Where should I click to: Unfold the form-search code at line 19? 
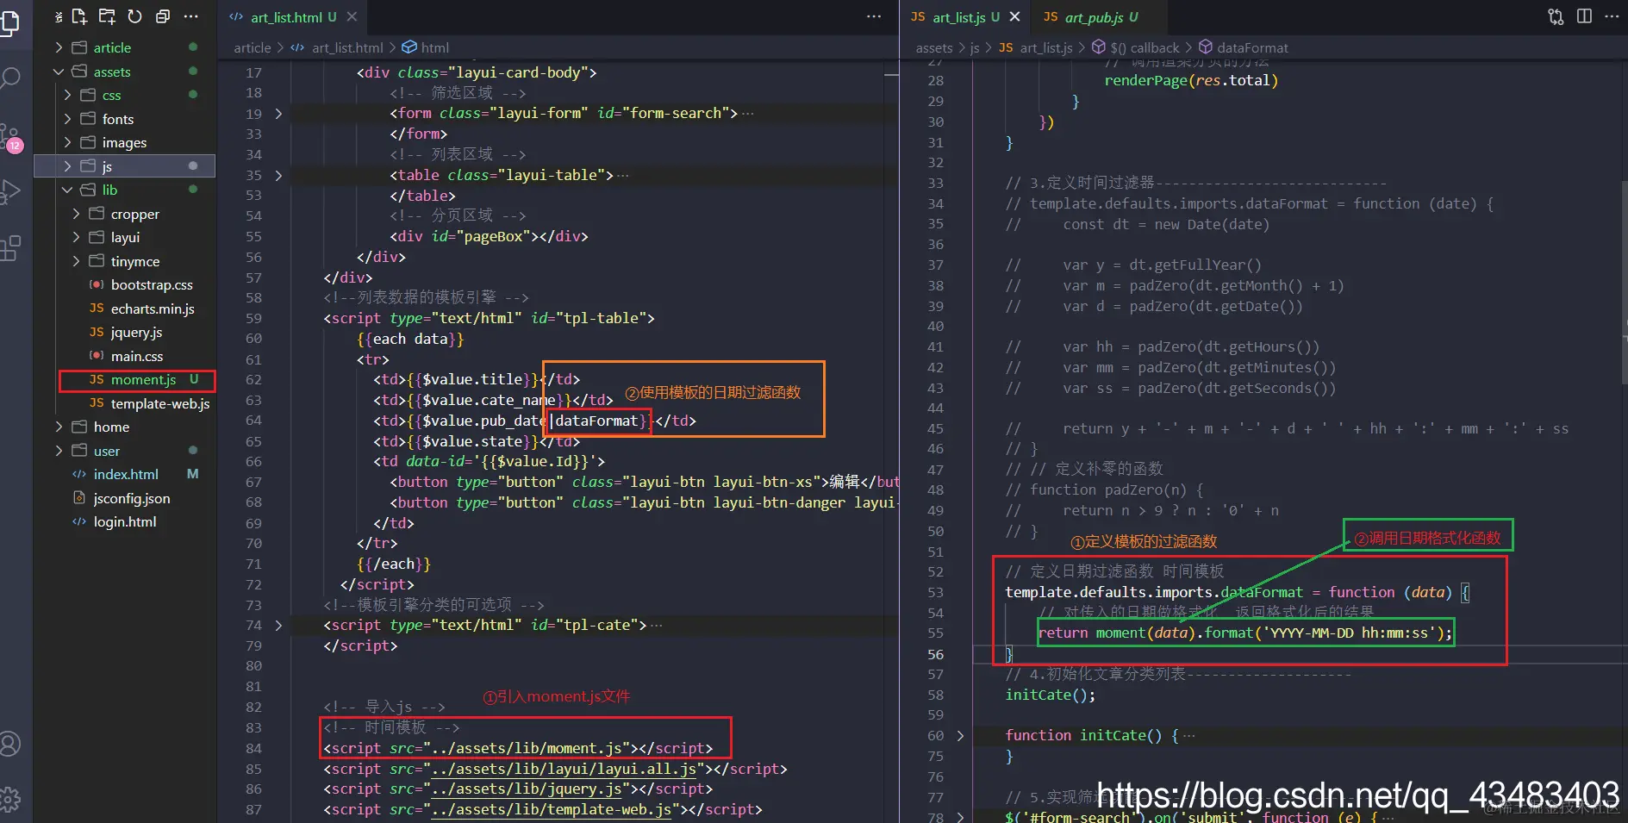pyautogui.click(x=278, y=114)
